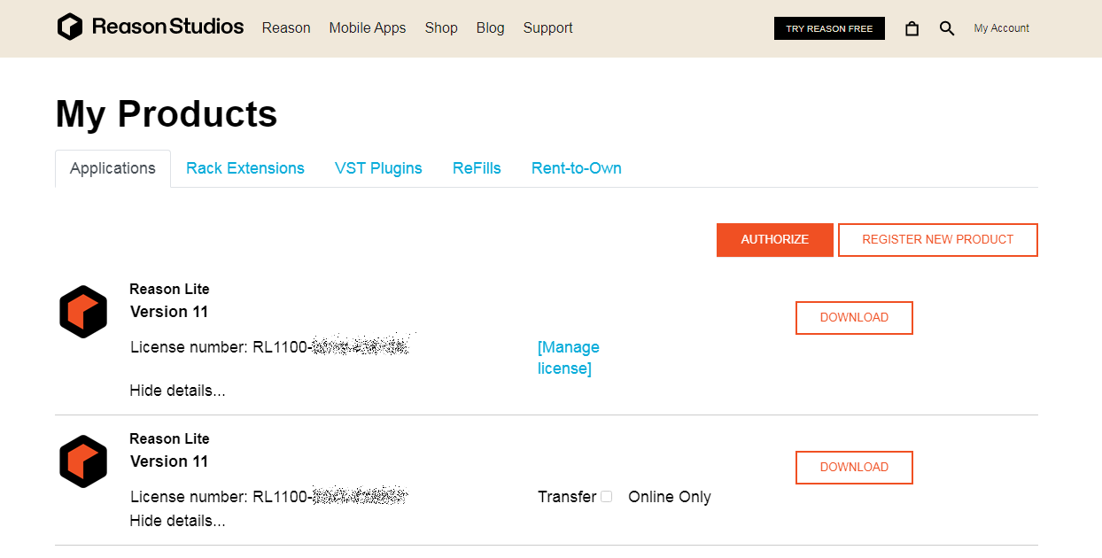Click the second Reason Lite product icon
This screenshot has height=558, width=1102.
83,461
